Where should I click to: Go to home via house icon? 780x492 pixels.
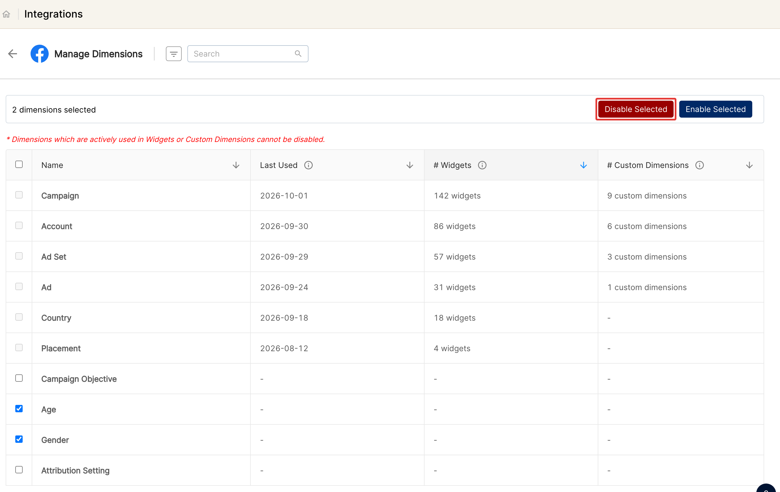tap(6, 14)
